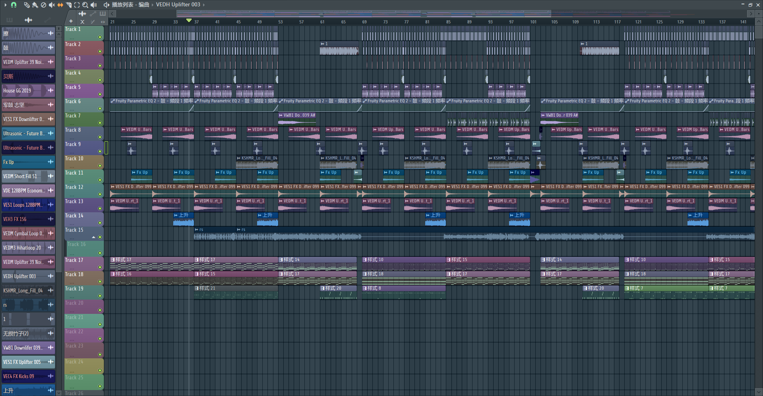This screenshot has height=396, width=763.
Task: Select the Paint brush tool
Action: [x=35, y=5]
